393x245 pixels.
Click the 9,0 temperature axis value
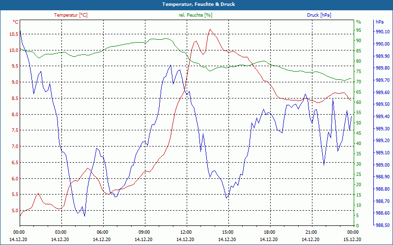click(15, 82)
